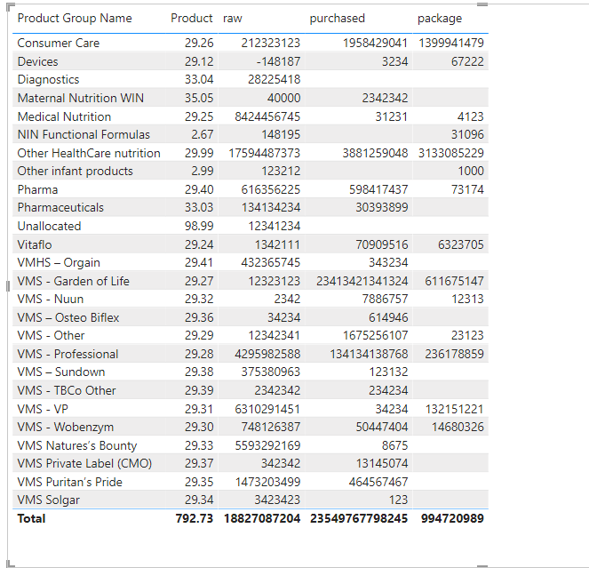589x568 pixels.
Task: Click purchased value 123 for VMS Solgar
Action: [x=398, y=500]
